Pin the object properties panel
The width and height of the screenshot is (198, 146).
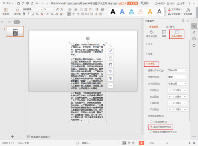point(182,20)
